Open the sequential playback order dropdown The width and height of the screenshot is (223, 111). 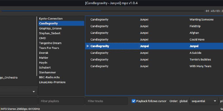(x=204, y=101)
